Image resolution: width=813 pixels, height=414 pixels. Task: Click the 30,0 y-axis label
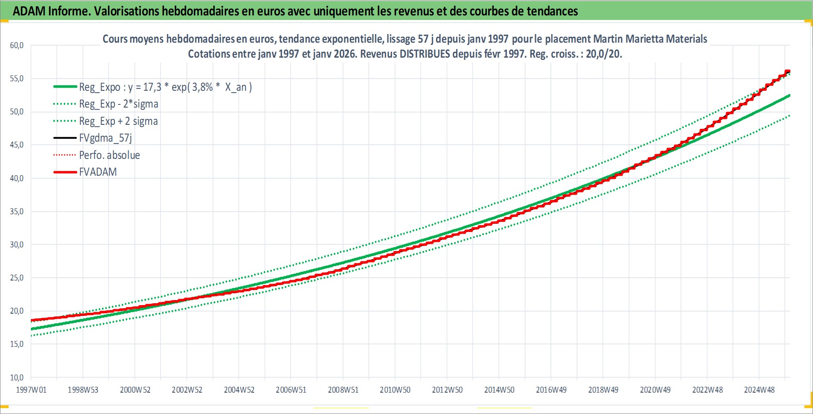point(17,245)
